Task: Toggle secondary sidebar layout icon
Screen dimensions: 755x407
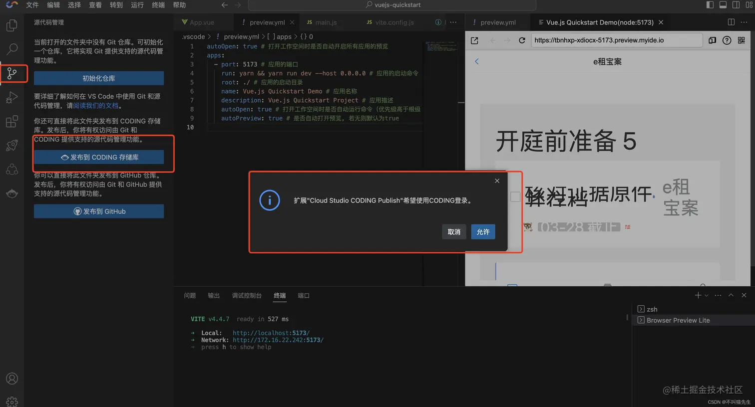Action: (736, 5)
